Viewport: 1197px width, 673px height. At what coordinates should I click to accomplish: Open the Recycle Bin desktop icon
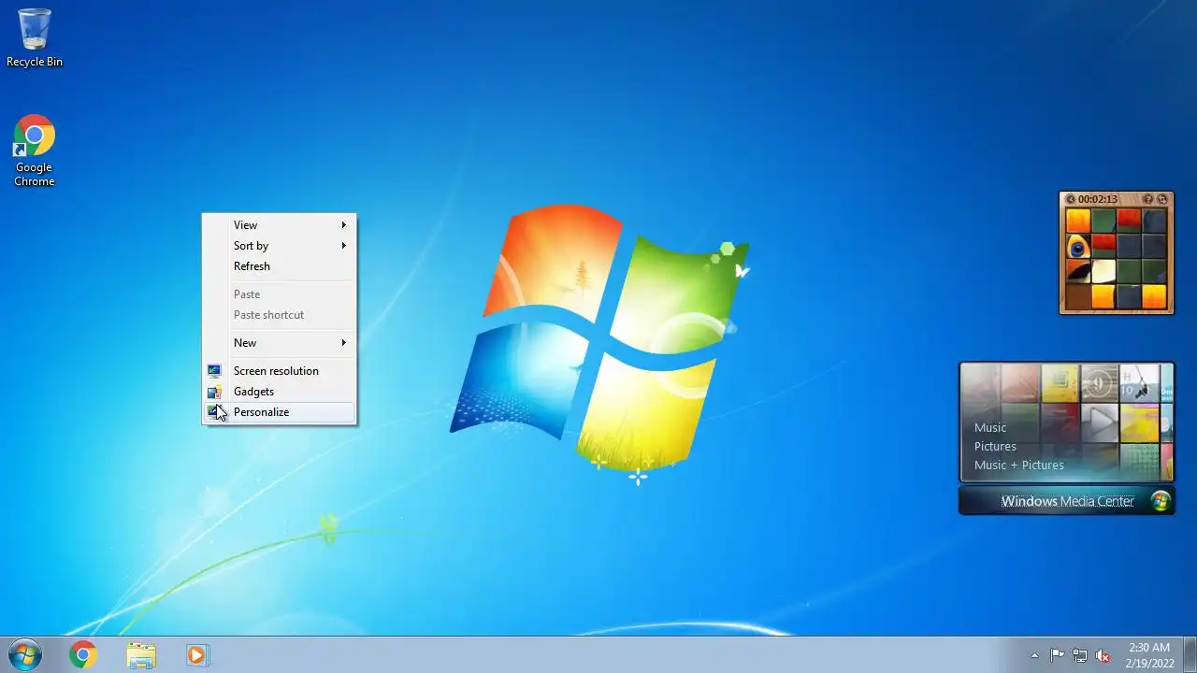click(35, 37)
